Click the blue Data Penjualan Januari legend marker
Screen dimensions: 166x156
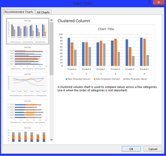[66, 79]
